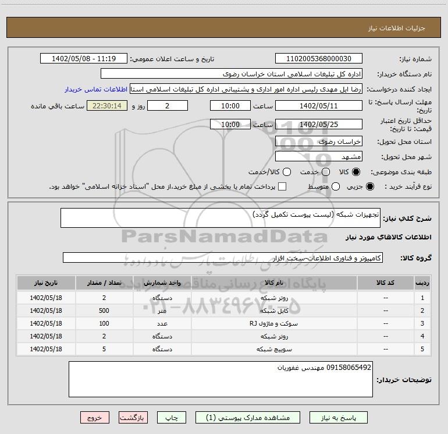448x434 pixels.
Task: Click the goods group field کامپیوتر و فناوری
Action: click(223, 257)
